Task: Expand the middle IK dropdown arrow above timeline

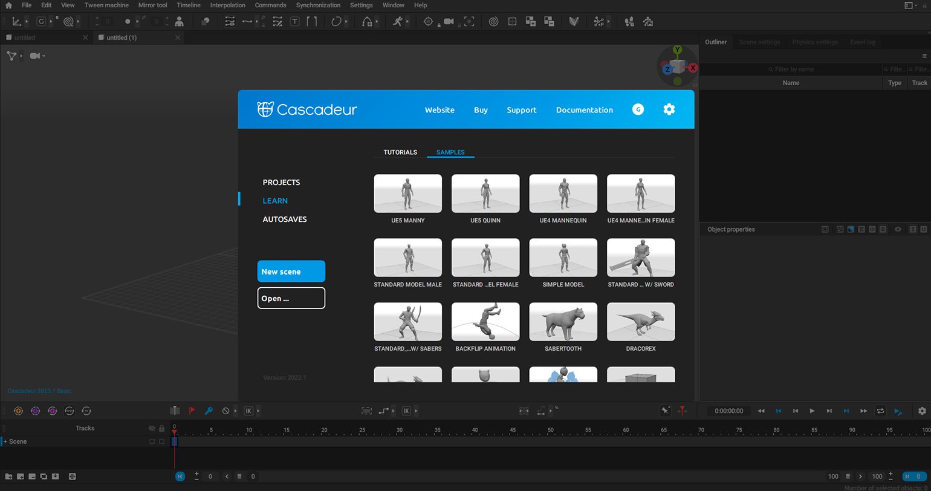Action: click(x=417, y=411)
